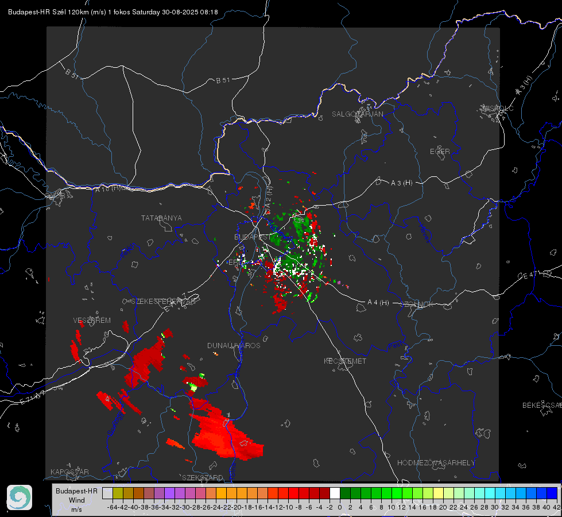Click the SALGÓTARJÁN city label
The image size is (562, 517).
[357, 114]
